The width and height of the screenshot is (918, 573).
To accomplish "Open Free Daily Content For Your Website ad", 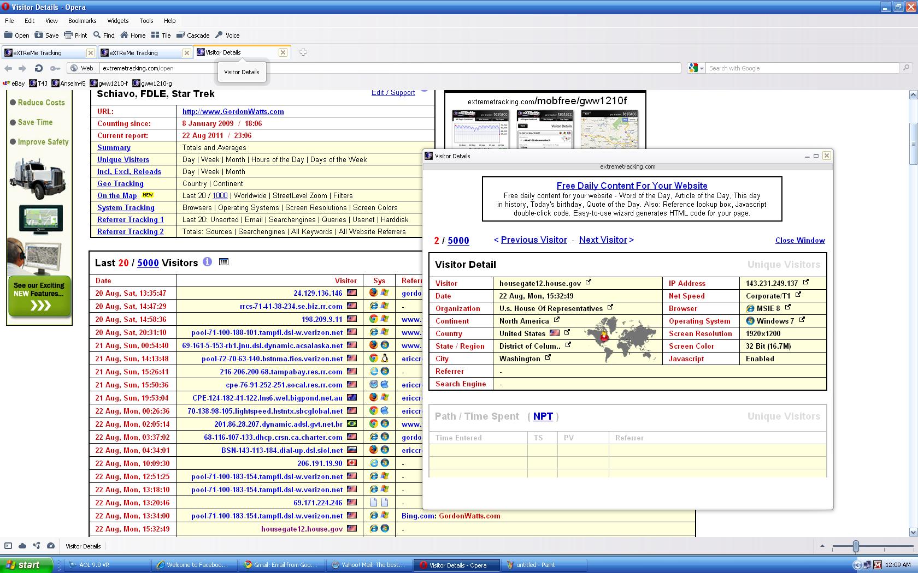I will (x=632, y=186).
